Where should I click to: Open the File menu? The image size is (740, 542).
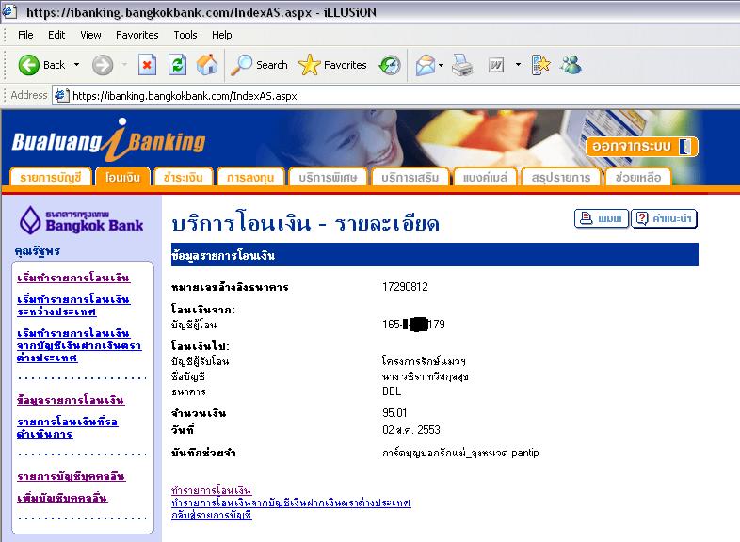(25, 35)
